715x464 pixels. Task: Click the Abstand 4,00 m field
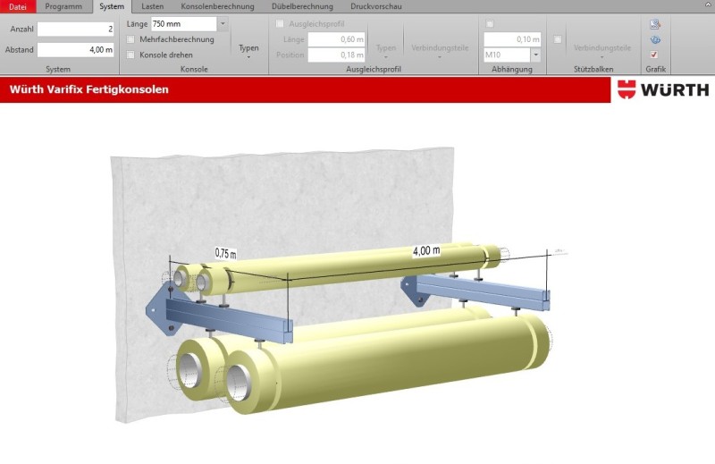[75, 50]
